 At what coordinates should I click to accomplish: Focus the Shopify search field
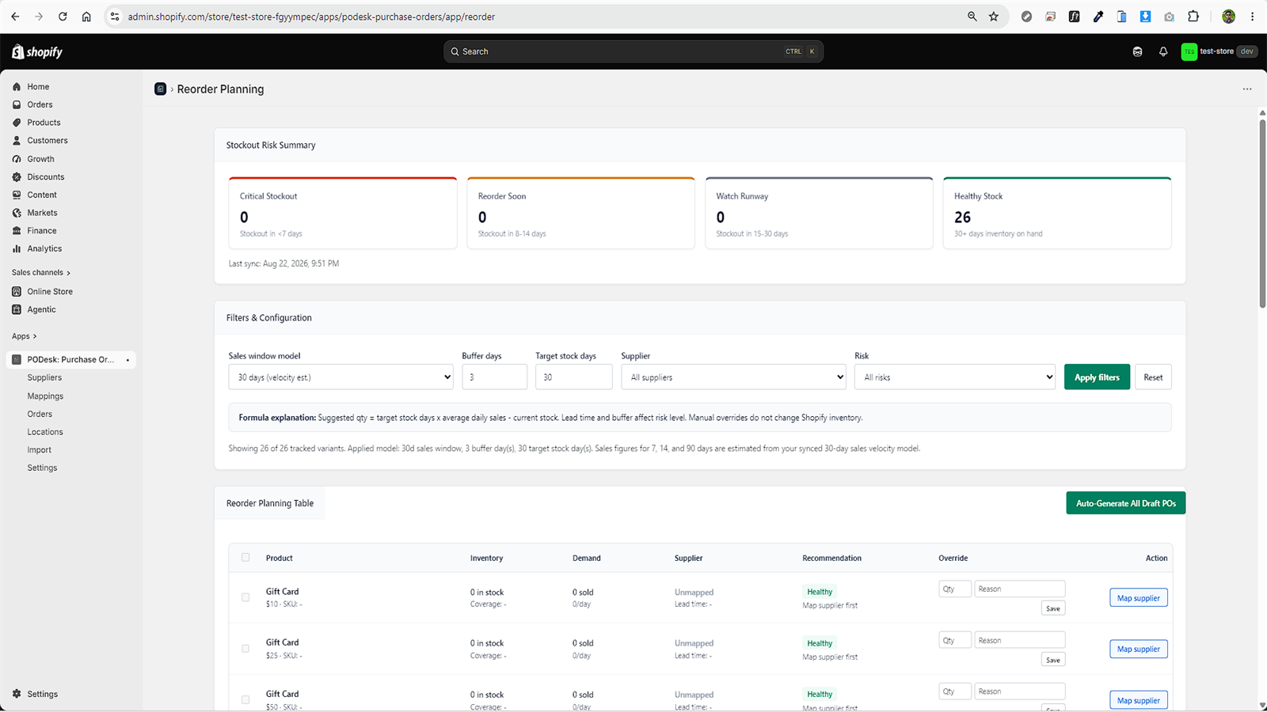633,51
